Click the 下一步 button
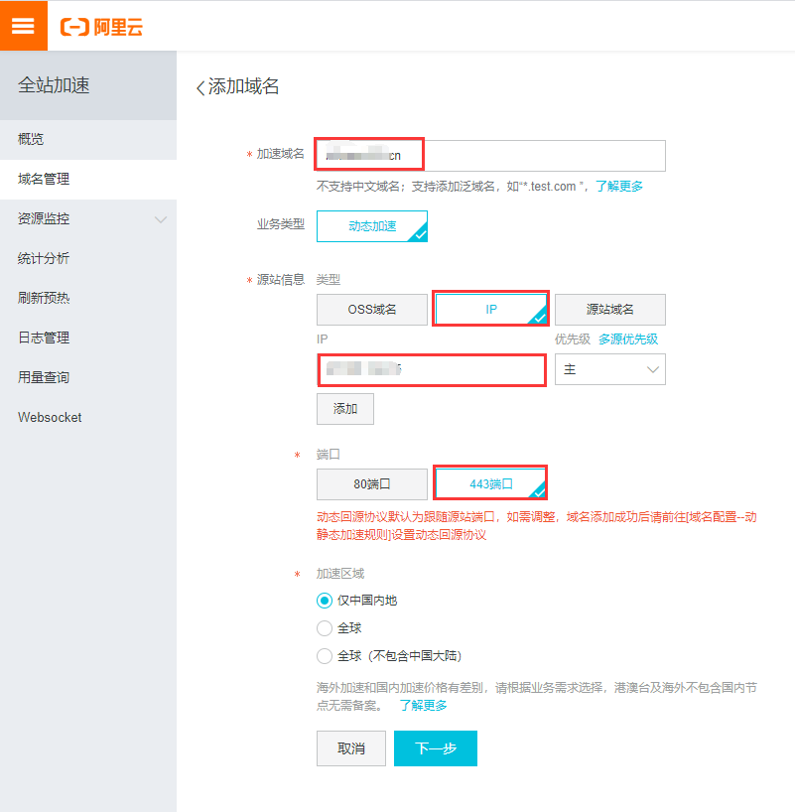This screenshot has height=812, width=795. [435, 748]
